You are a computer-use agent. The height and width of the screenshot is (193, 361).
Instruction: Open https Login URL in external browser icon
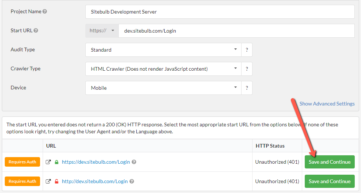tap(48, 162)
